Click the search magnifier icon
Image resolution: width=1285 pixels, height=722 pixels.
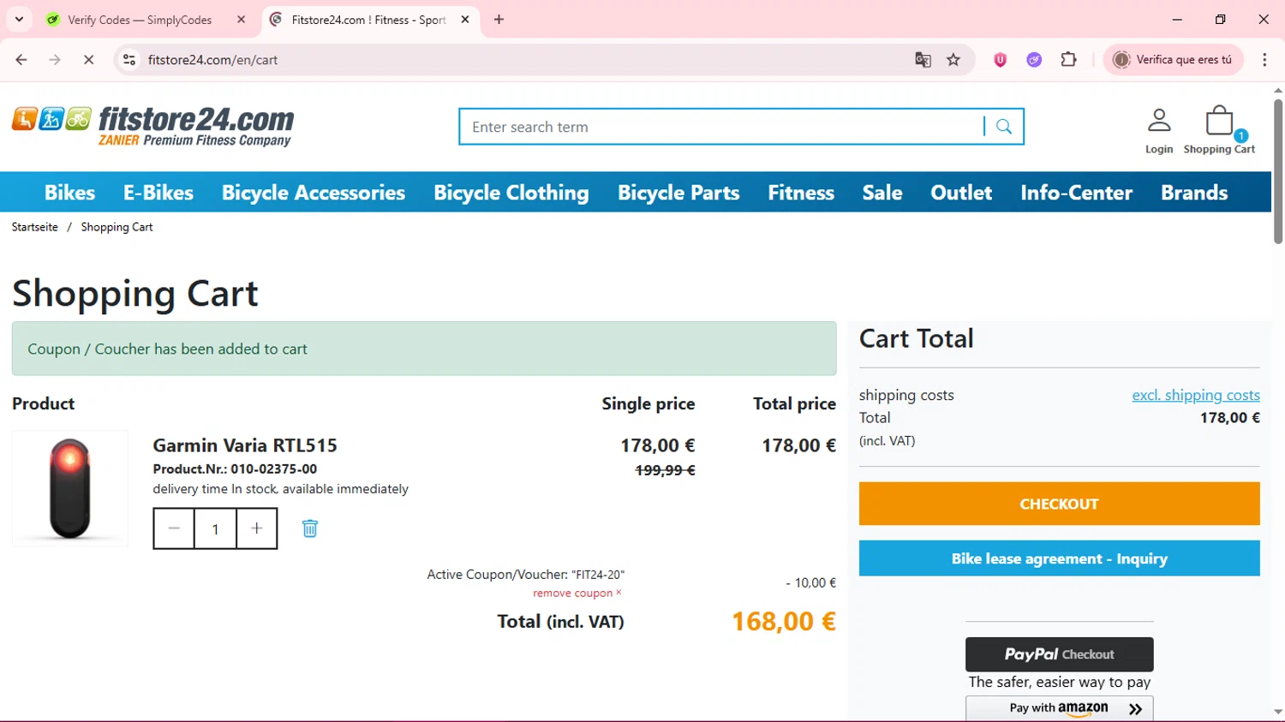(1004, 127)
